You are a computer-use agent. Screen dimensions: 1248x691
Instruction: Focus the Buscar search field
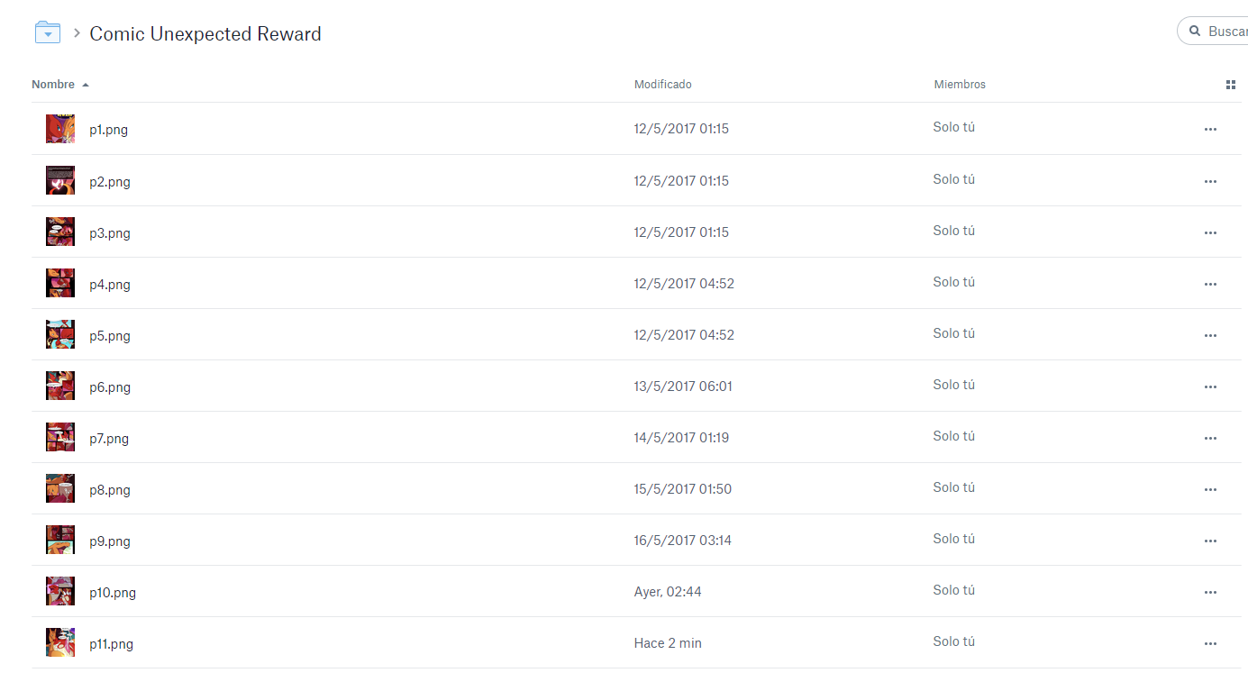point(1227,32)
